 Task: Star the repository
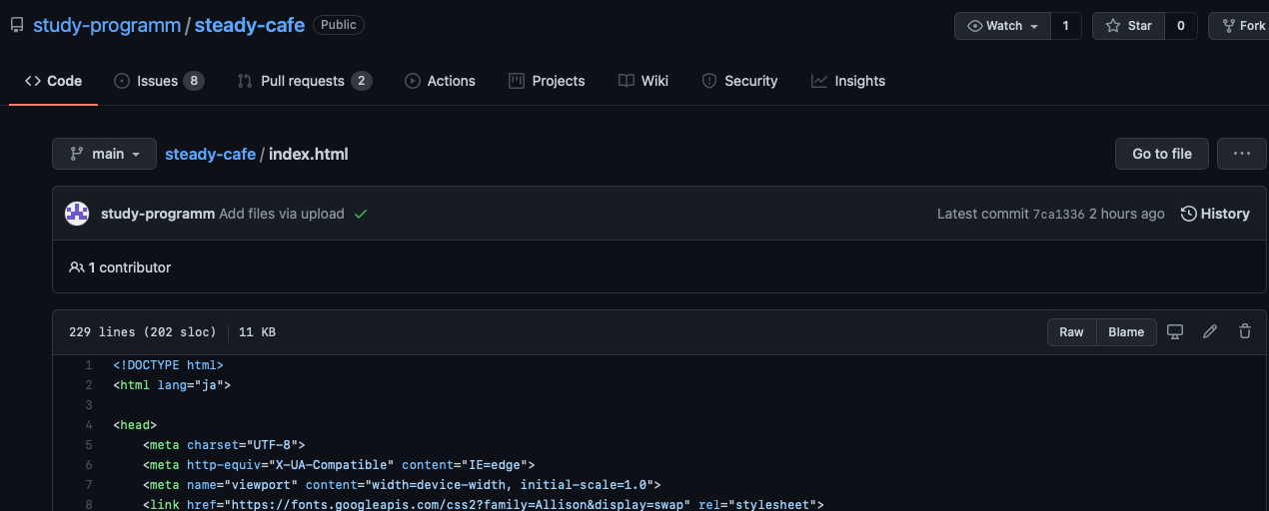(1128, 26)
